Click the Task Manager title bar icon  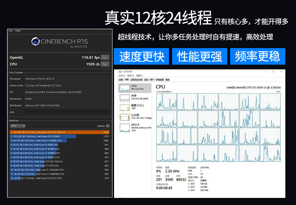[x=120, y=72]
